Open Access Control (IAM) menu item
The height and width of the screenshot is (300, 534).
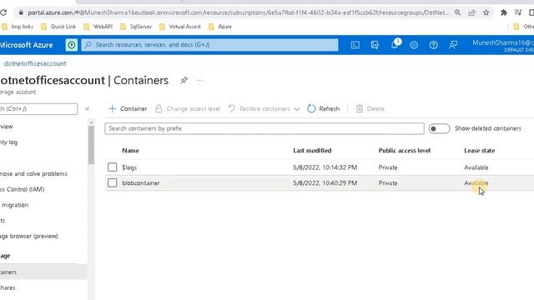[x=23, y=189]
